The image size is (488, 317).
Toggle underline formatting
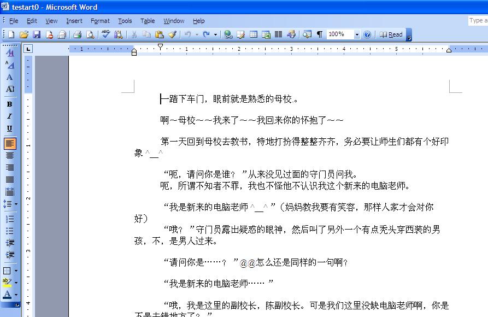pos(10,128)
